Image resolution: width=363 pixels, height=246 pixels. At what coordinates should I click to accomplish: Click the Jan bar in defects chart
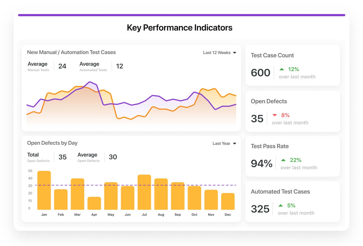click(44, 190)
